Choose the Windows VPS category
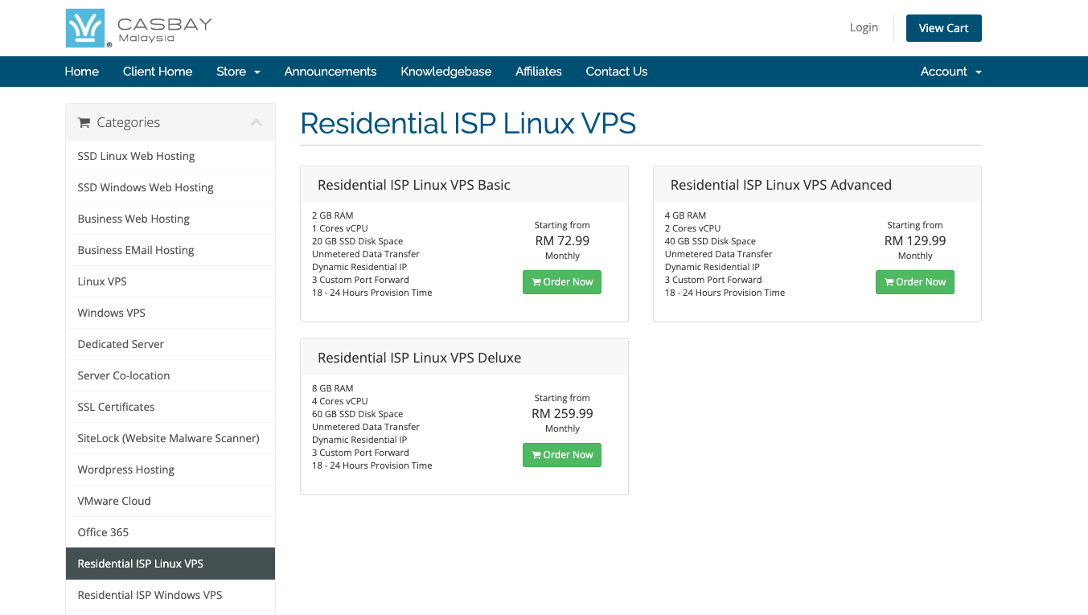This screenshot has width=1088, height=615. click(170, 313)
